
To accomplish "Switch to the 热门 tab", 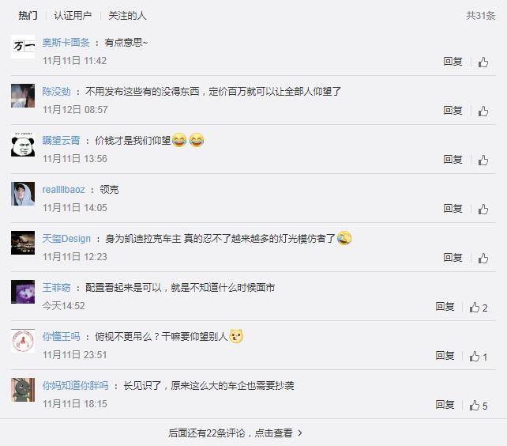I will pyautogui.click(x=28, y=15).
